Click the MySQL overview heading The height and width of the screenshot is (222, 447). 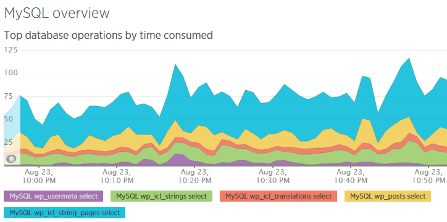(57, 13)
